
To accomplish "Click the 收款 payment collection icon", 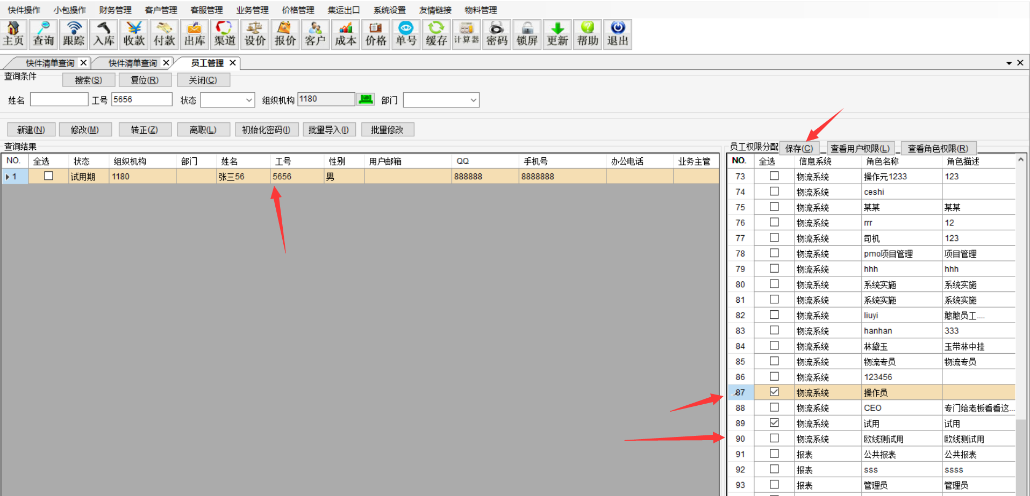I will pyautogui.click(x=134, y=34).
